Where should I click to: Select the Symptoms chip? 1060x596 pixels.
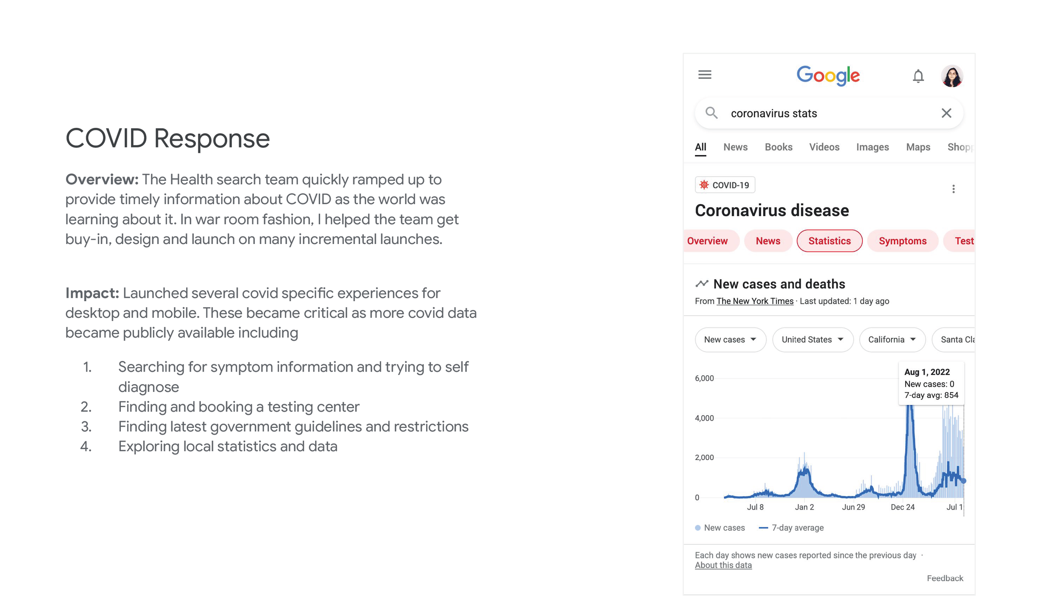(x=902, y=241)
